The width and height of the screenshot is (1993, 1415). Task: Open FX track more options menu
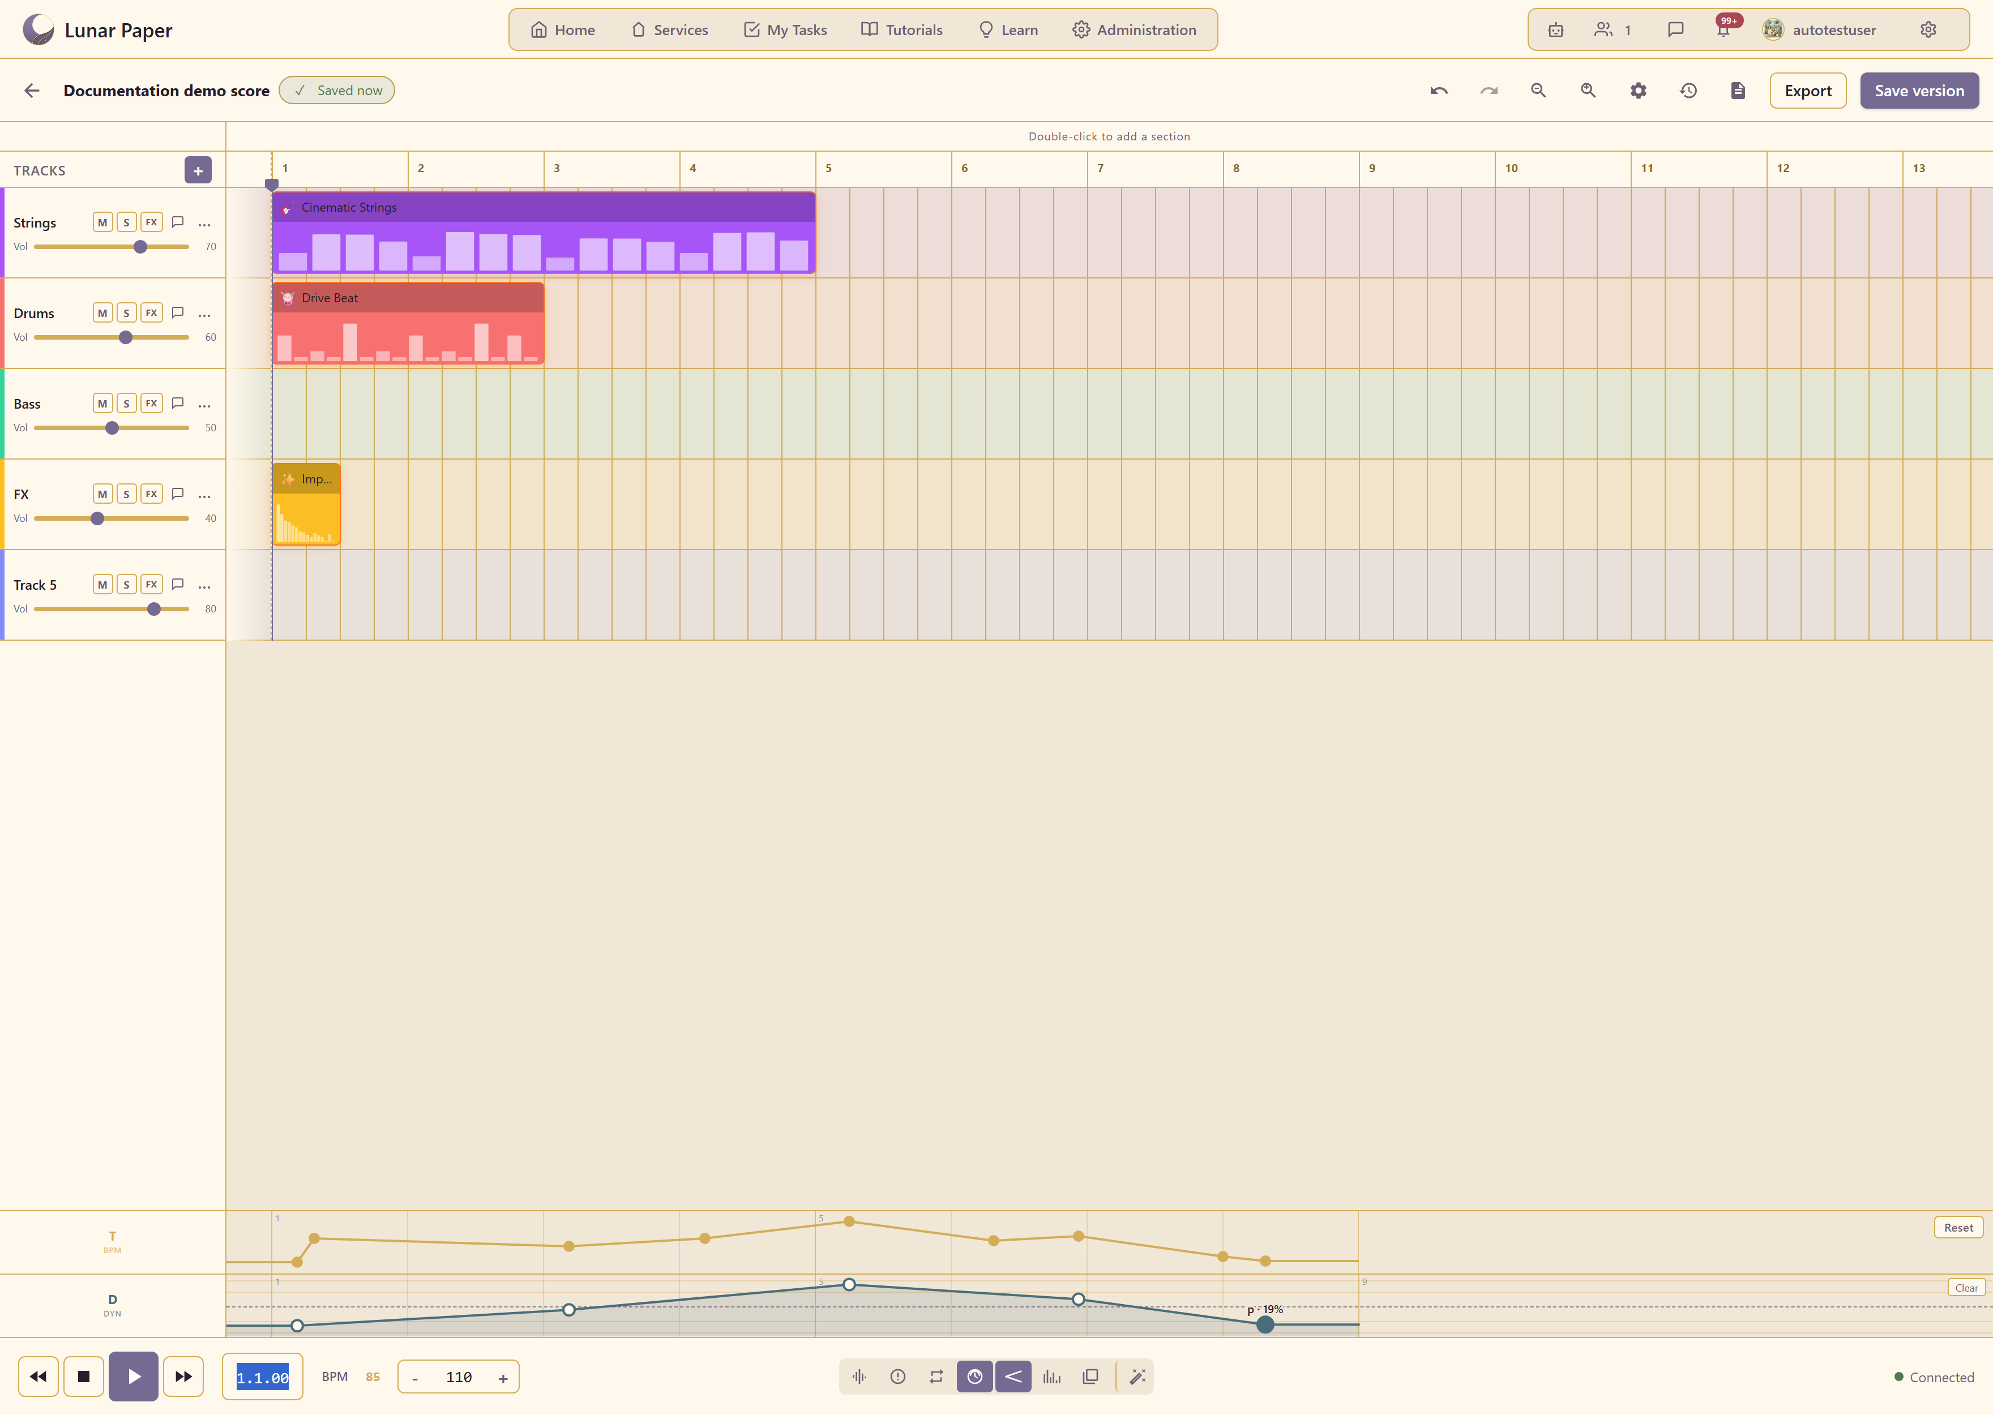205,496
